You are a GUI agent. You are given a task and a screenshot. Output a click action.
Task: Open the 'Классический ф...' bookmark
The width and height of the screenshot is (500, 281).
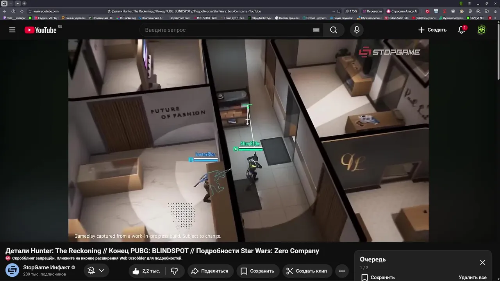[150, 18]
